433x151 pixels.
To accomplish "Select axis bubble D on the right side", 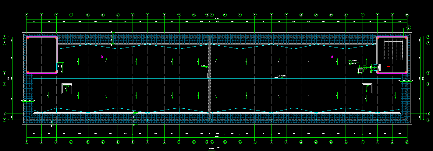I will coord(428,73).
